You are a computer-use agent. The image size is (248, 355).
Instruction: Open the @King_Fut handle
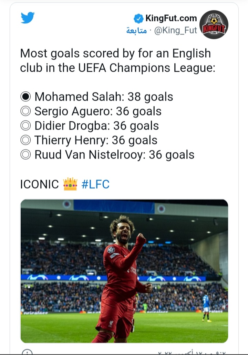(x=175, y=30)
